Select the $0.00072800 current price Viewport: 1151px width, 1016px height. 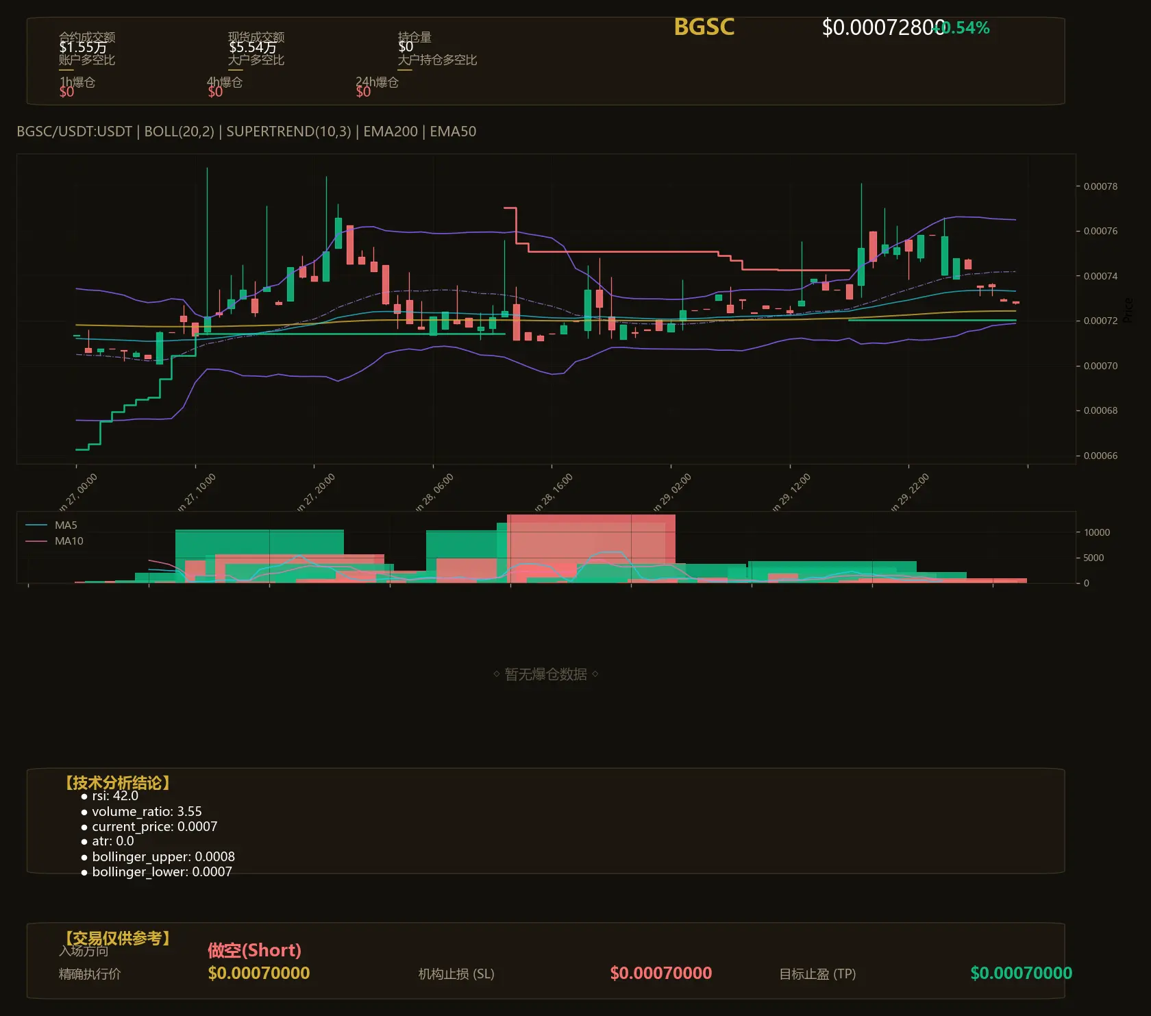tap(883, 27)
